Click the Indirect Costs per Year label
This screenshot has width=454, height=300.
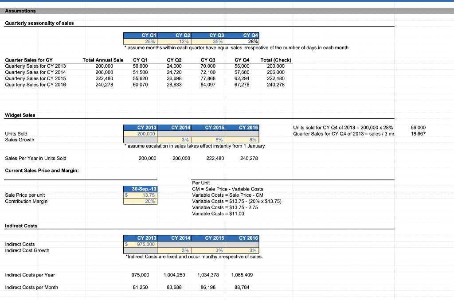tap(30, 275)
